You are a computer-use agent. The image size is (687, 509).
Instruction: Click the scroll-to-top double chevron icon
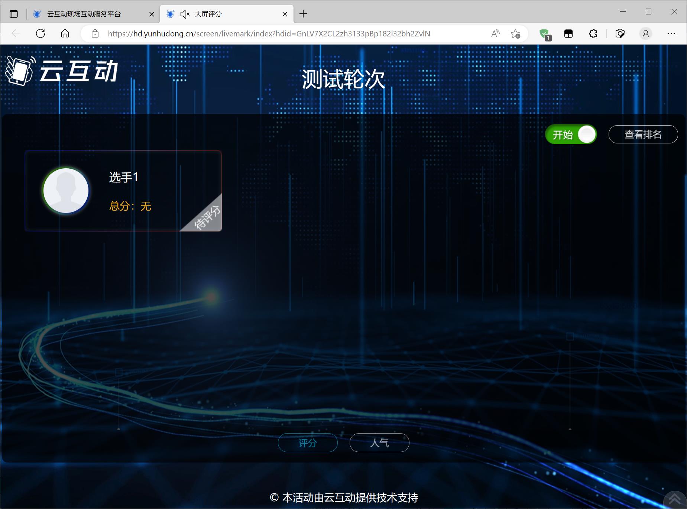[x=675, y=499]
